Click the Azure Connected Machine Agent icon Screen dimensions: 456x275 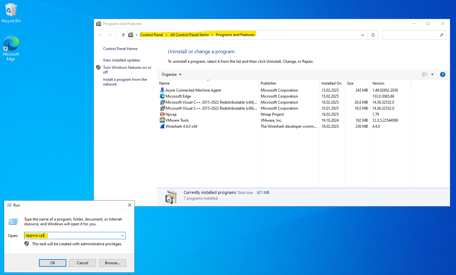[162, 90]
